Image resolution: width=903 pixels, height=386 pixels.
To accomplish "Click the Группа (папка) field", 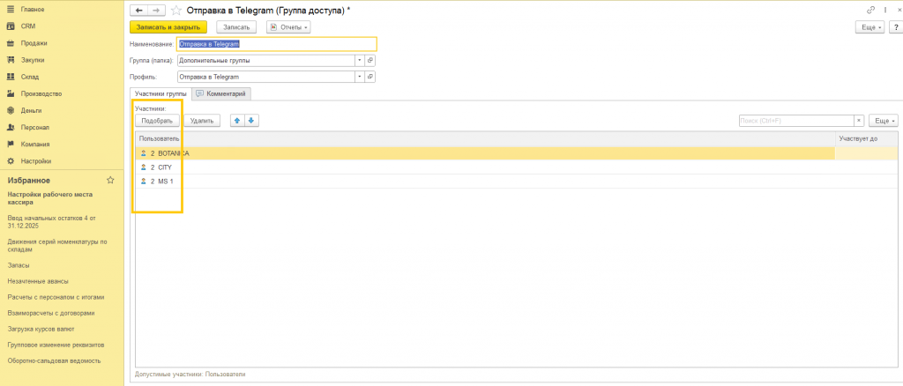I will pyautogui.click(x=265, y=61).
